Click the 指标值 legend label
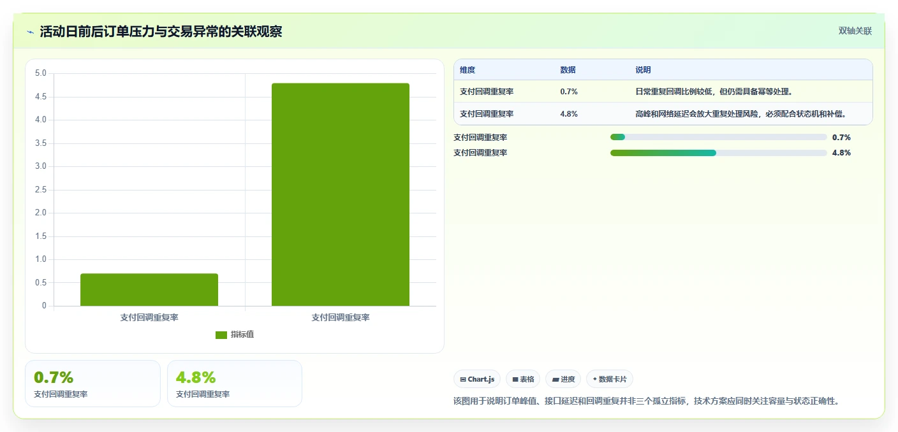Screen dimensions: 898x432 (242, 335)
